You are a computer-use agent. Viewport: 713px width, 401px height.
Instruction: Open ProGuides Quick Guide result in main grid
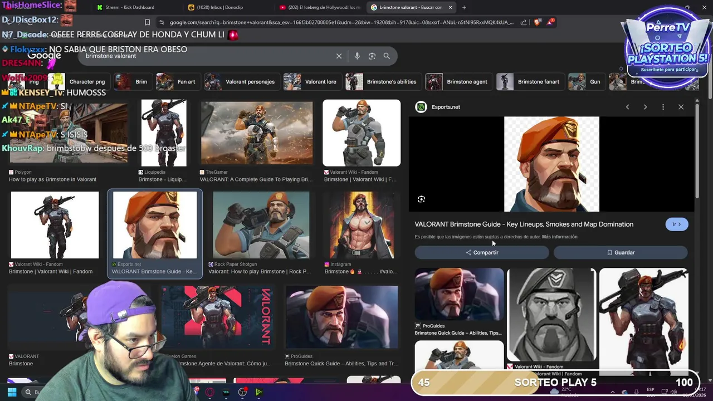[x=341, y=317]
